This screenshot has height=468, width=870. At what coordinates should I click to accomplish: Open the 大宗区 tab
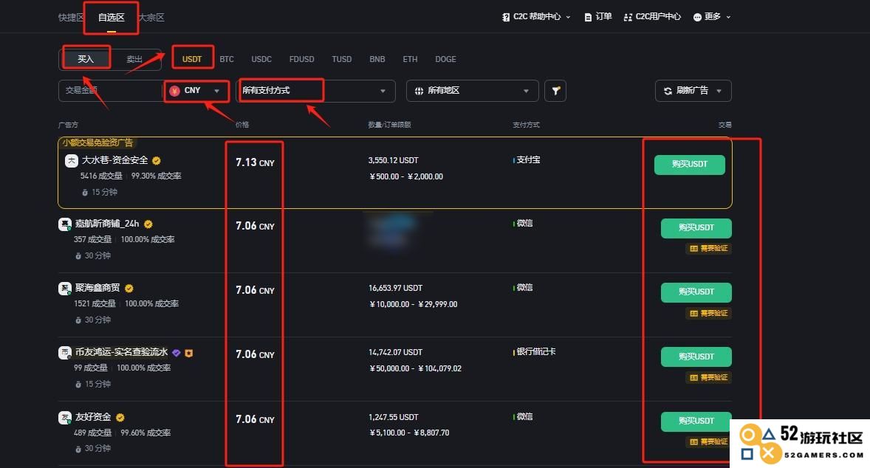[151, 17]
